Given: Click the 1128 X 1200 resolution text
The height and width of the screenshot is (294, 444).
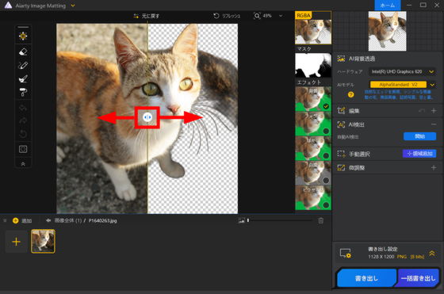Looking at the screenshot, I should click(381, 257).
